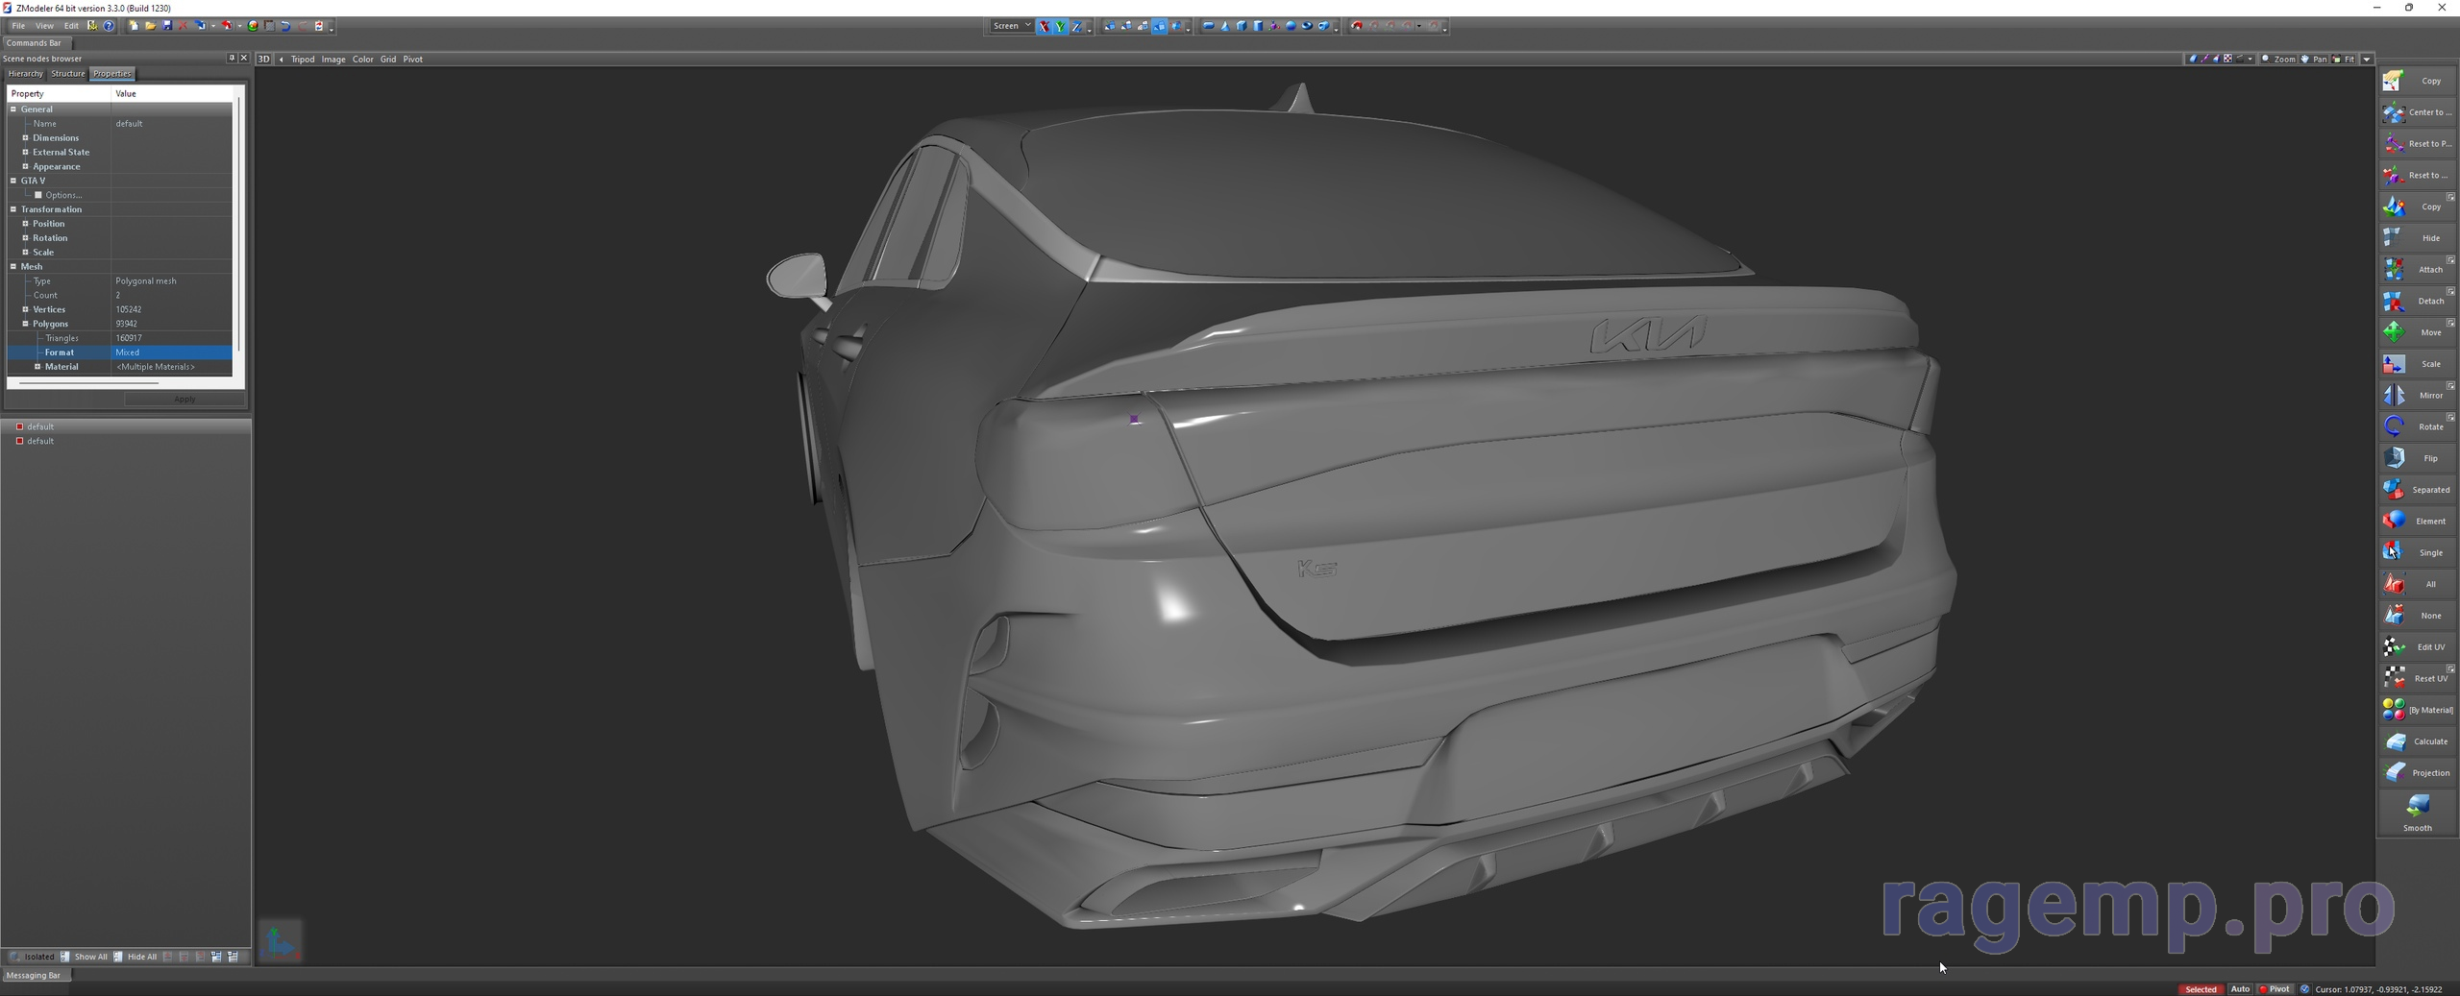
Task: Open the help question-mark icon
Action: tap(109, 26)
